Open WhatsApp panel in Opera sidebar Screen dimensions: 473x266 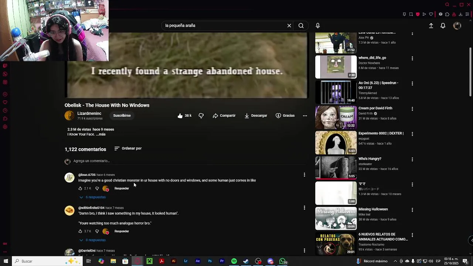[x=5, y=74]
